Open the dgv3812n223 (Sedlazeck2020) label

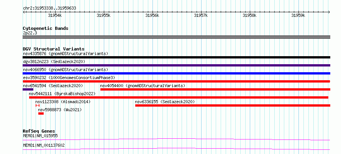click(x=54, y=62)
